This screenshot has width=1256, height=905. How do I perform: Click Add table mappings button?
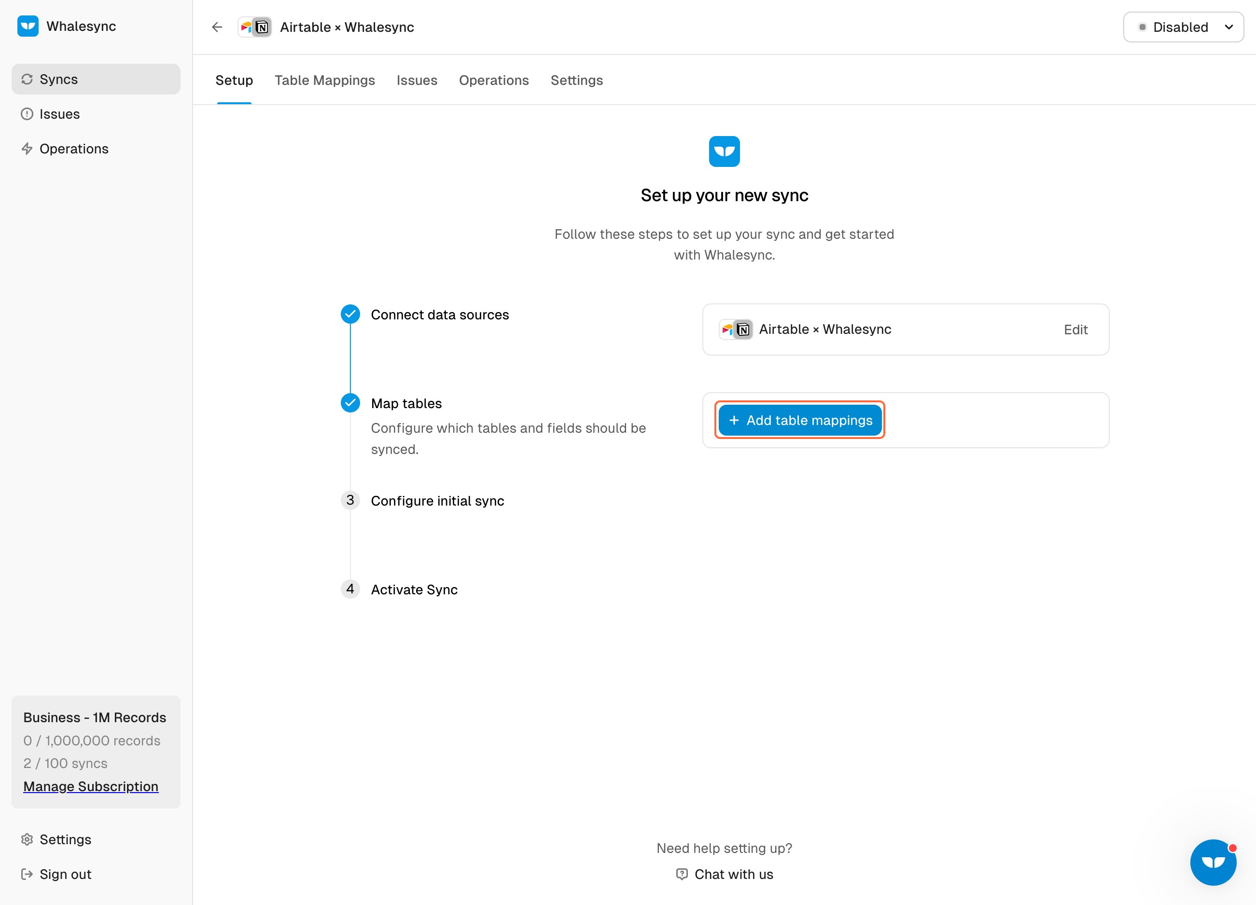[x=800, y=420]
